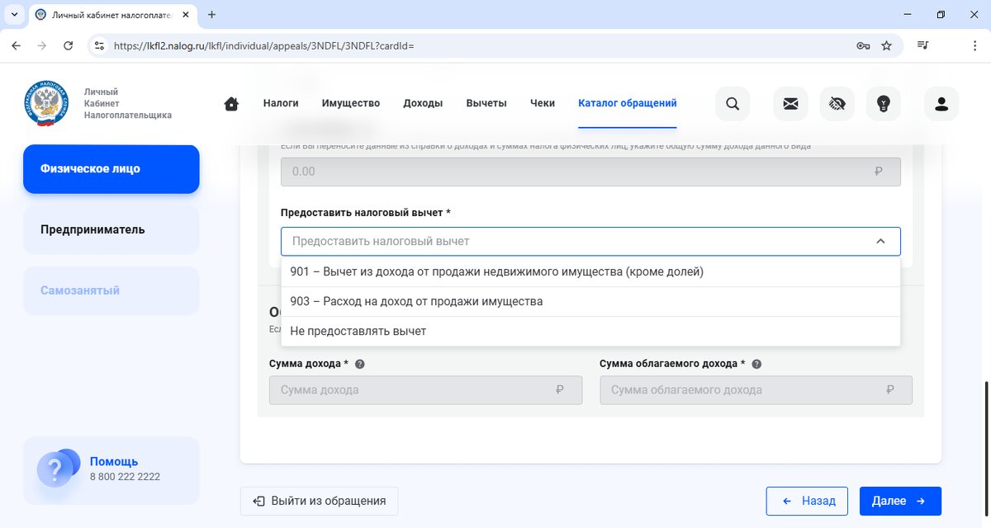
Task: Click browser back arrow
Action: tap(16, 45)
